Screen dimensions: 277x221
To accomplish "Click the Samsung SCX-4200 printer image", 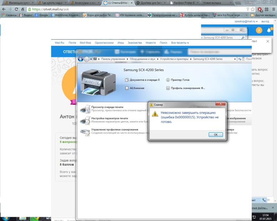I will (x=98, y=82).
